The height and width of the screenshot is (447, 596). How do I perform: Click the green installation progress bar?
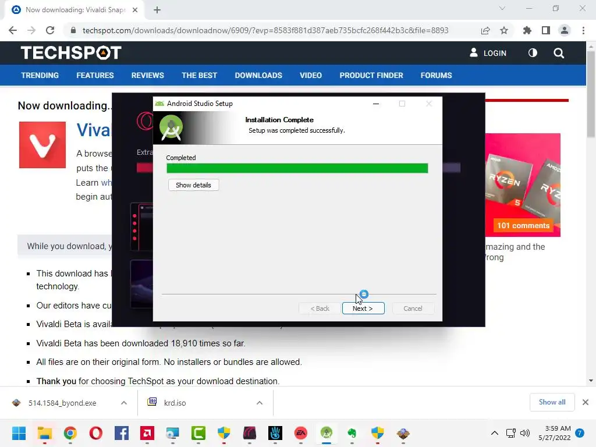coord(297,168)
